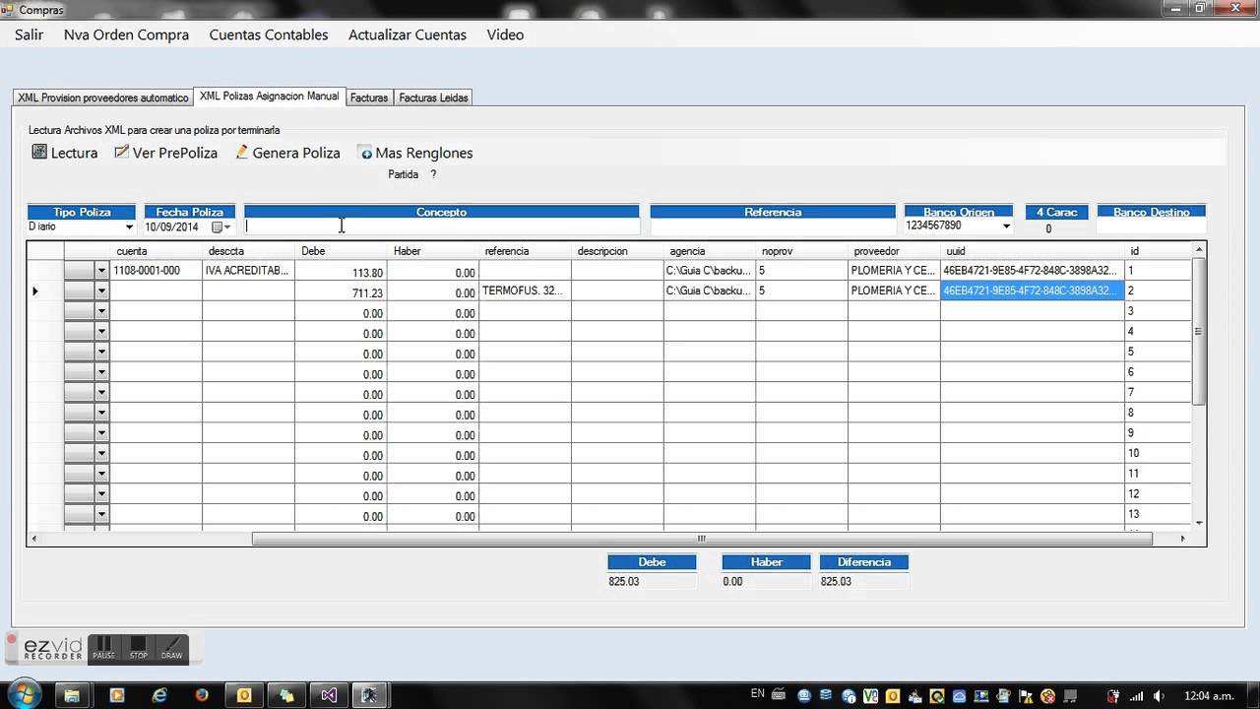
Task: Pause the ezvid recording
Action: pos(103,648)
